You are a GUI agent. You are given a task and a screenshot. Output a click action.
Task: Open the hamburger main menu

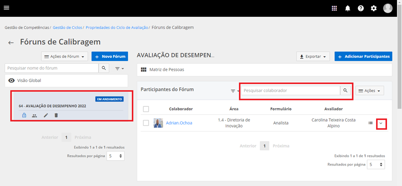(x=6, y=8)
